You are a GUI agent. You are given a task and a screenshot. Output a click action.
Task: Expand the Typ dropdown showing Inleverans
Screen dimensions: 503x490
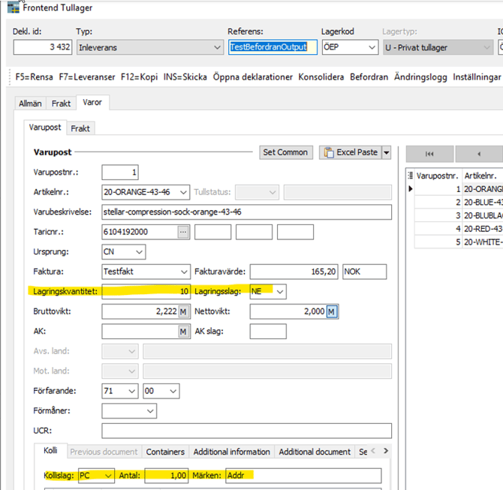pyautogui.click(x=217, y=47)
